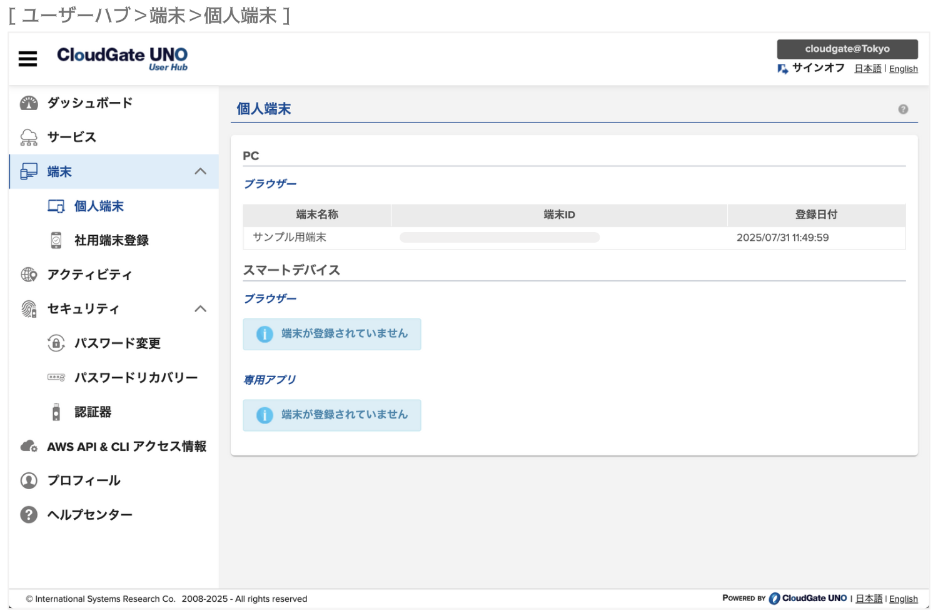
Task: Click the サインオフ link
Action: click(x=819, y=68)
